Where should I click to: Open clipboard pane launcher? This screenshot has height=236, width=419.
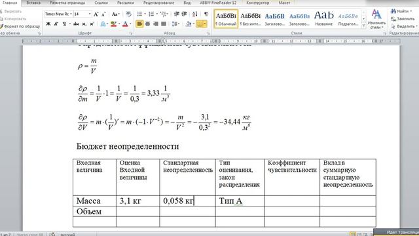[39, 33]
